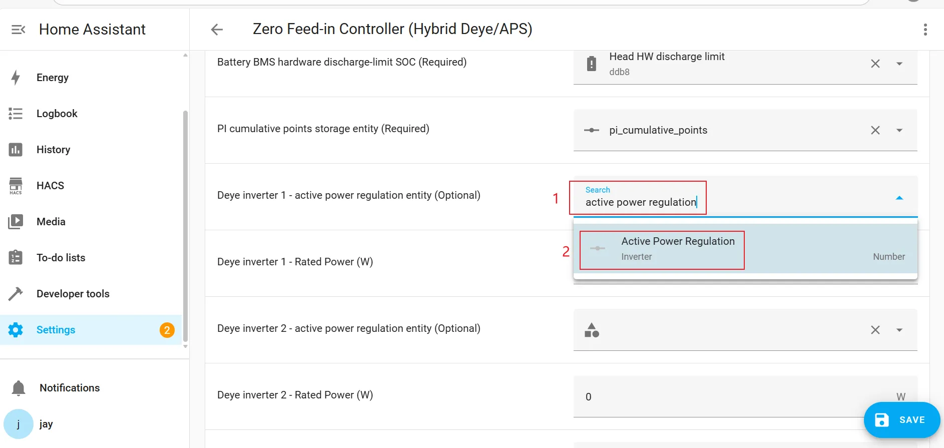The height and width of the screenshot is (448, 944).
Task: Open the Energy sidebar item
Action: click(x=52, y=78)
